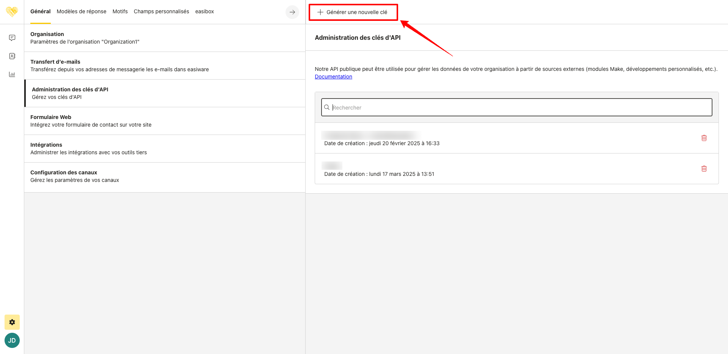Open the statistics bar chart icon
Screen dimensions: 728x354
click(12, 74)
